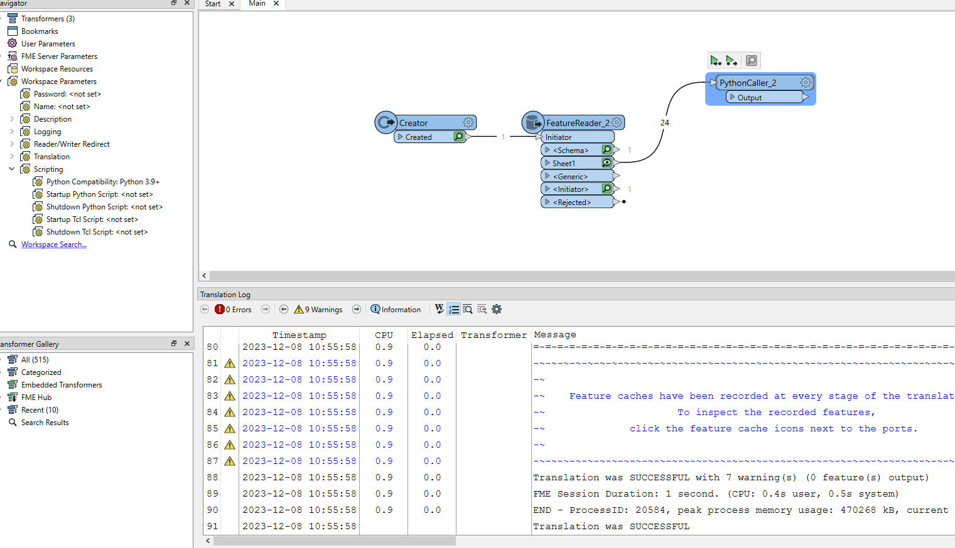Close the Main tab
The width and height of the screenshot is (955, 548).
coord(276,4)
